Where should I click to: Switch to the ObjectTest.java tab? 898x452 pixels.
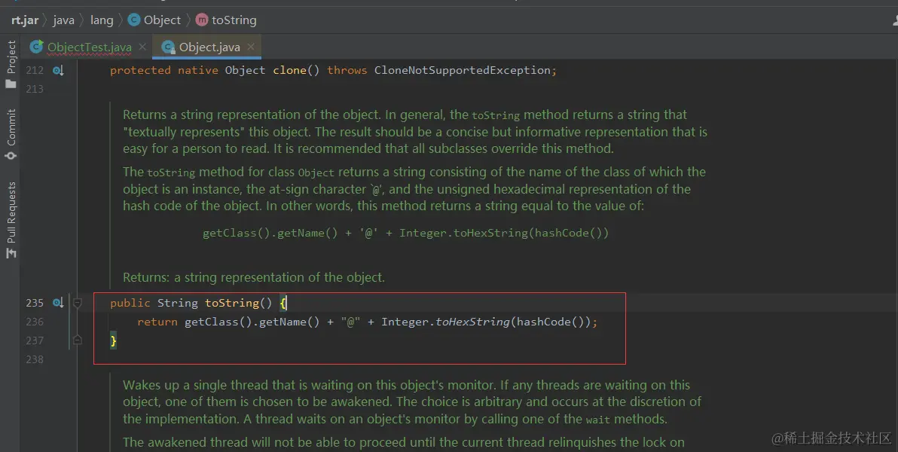[90, 47]
